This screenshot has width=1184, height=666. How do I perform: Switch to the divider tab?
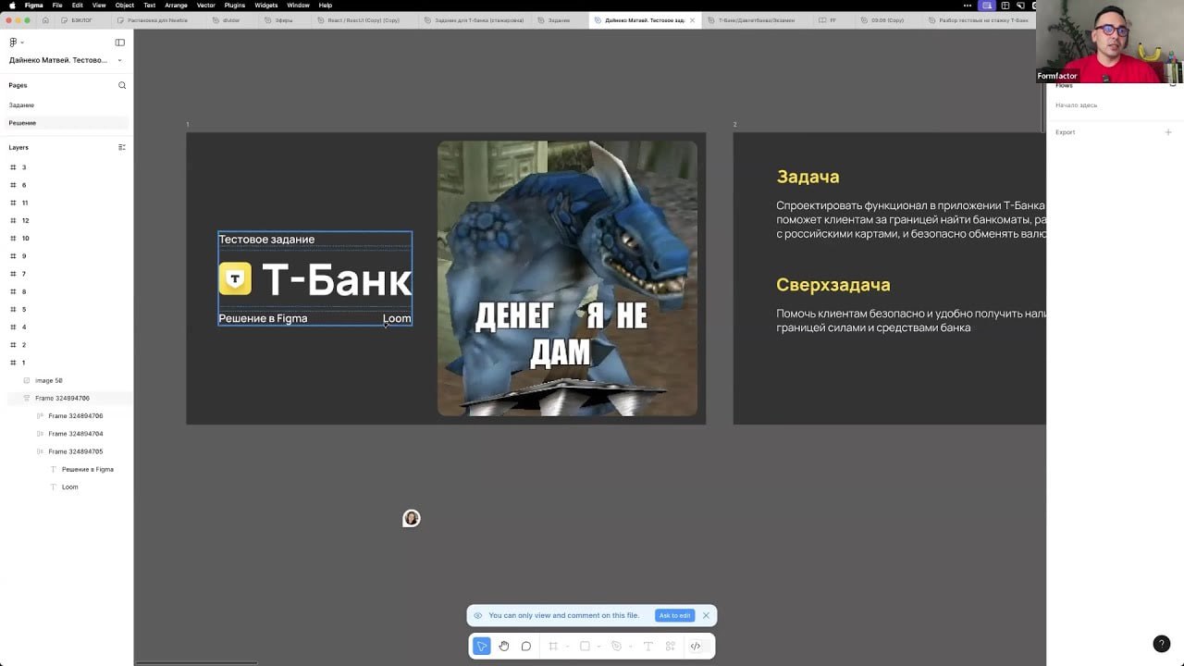[x=229, y=19]
